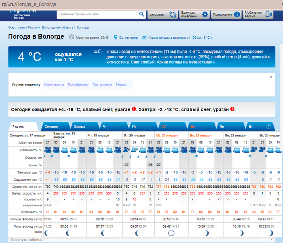Click temperature +4 for today 21:00
Image resolution: width=283 pixels, height=243 pixels.
tap(48, 172)
